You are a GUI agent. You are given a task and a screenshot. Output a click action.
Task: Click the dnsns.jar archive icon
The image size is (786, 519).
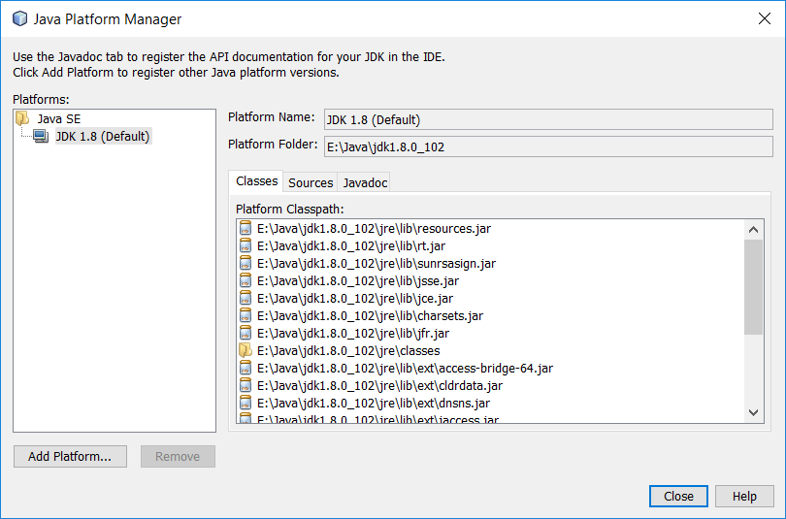[x=246, y=404]
